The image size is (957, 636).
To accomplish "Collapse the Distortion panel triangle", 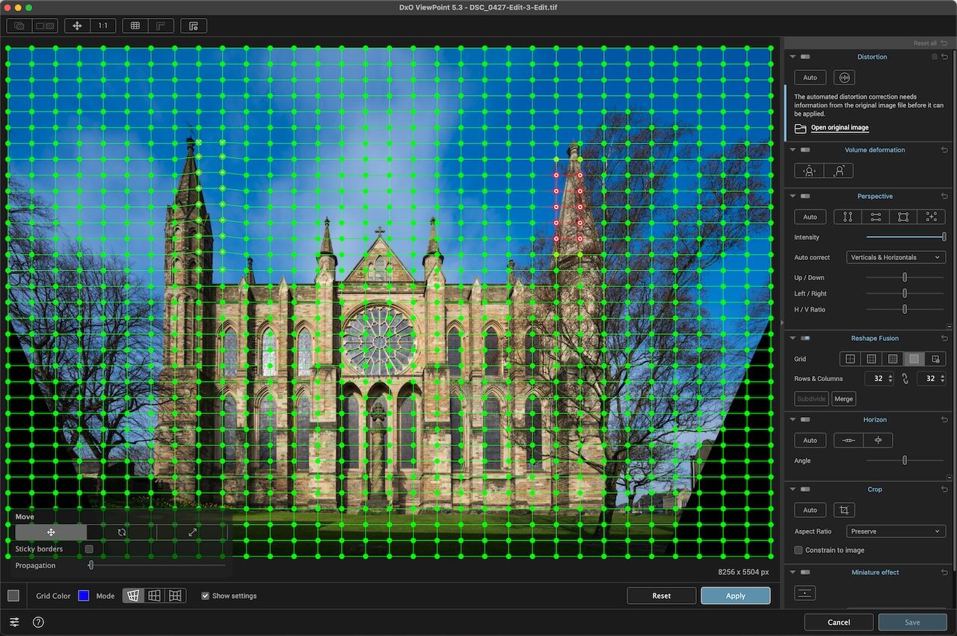I will [x=793, y=57].
